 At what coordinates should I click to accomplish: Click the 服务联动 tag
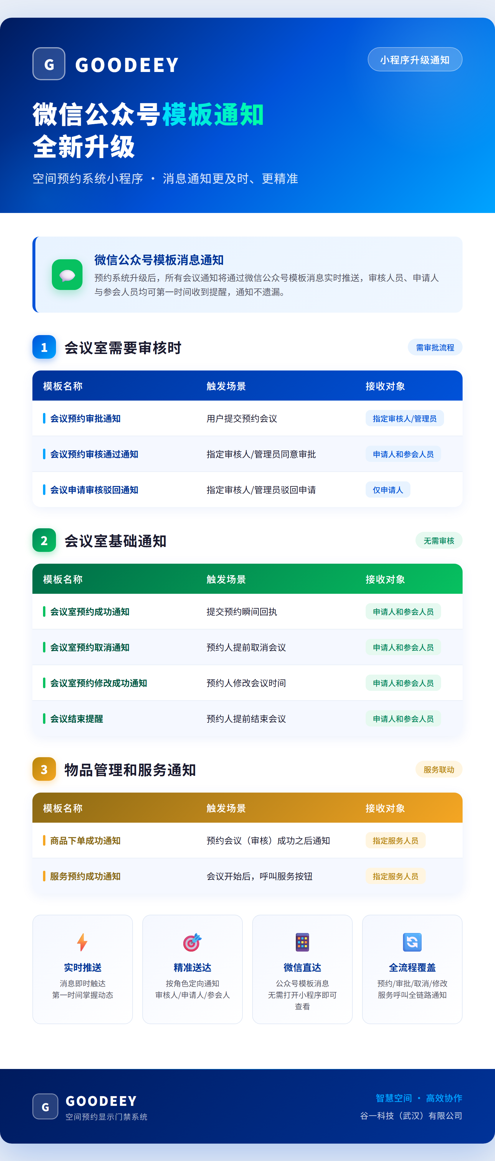tap(439, 769)
